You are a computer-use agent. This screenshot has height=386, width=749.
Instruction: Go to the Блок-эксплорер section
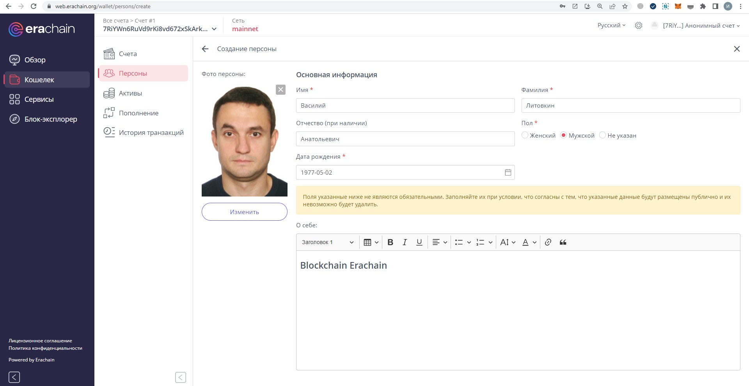coord(50,119)
